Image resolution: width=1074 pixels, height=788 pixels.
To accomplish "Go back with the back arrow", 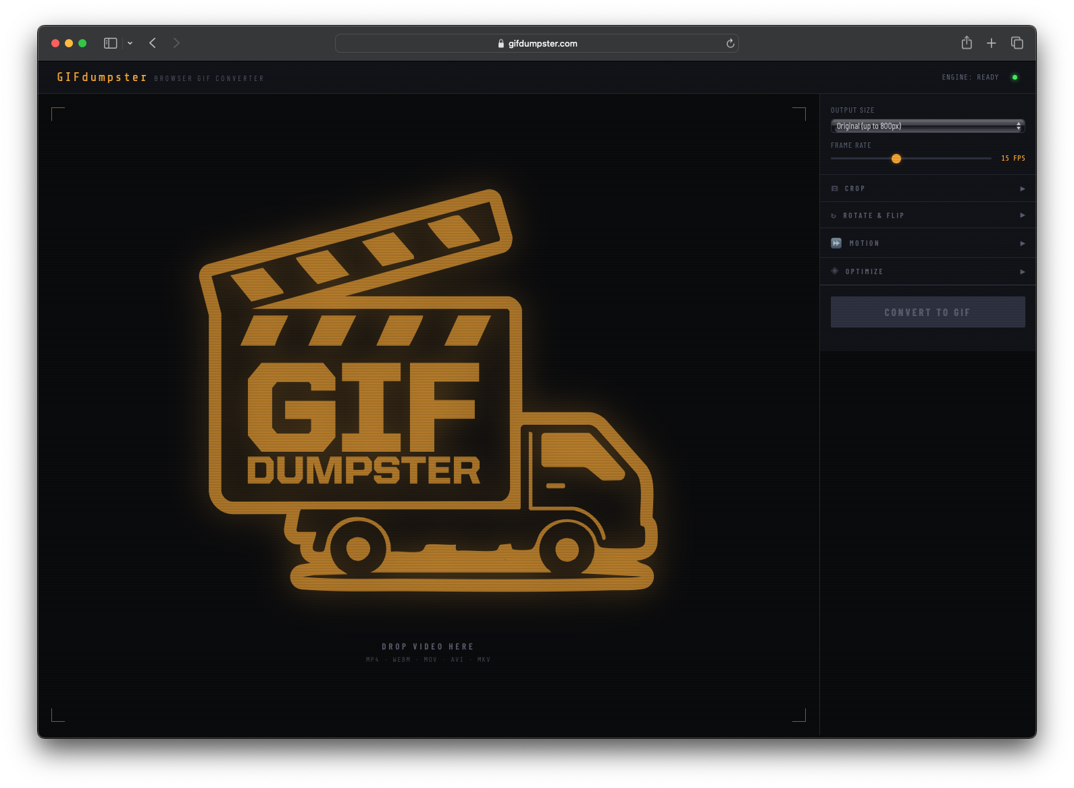I will tap(153, 43).
